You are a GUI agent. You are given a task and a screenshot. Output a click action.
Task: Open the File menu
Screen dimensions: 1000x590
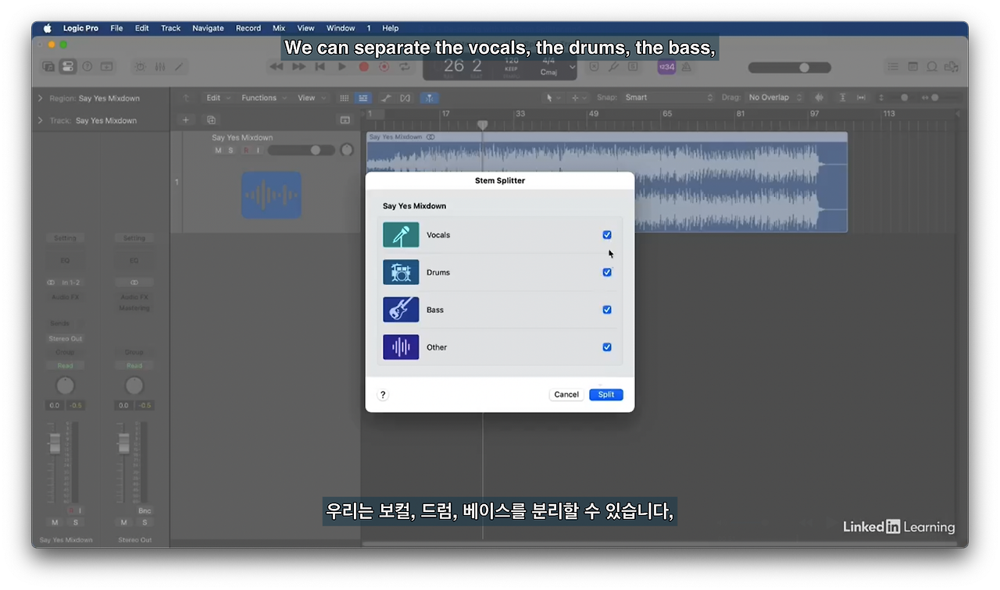[x=116, y=28]
